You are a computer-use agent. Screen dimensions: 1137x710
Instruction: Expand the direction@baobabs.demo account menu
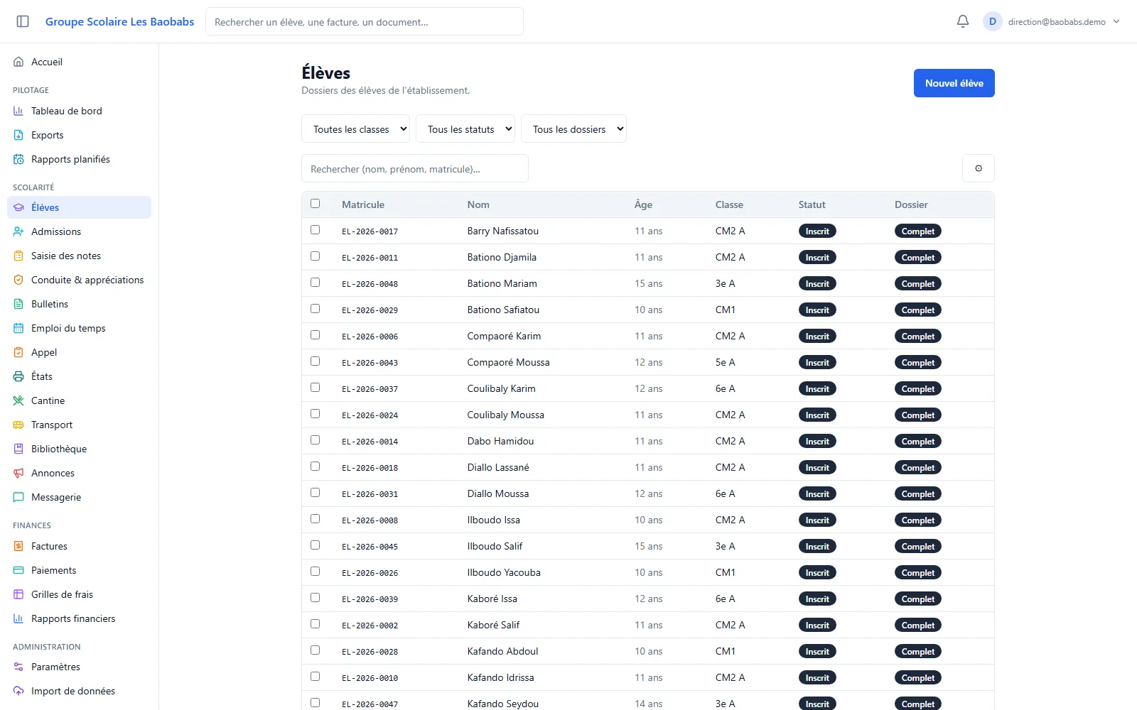coord(1052,21)
